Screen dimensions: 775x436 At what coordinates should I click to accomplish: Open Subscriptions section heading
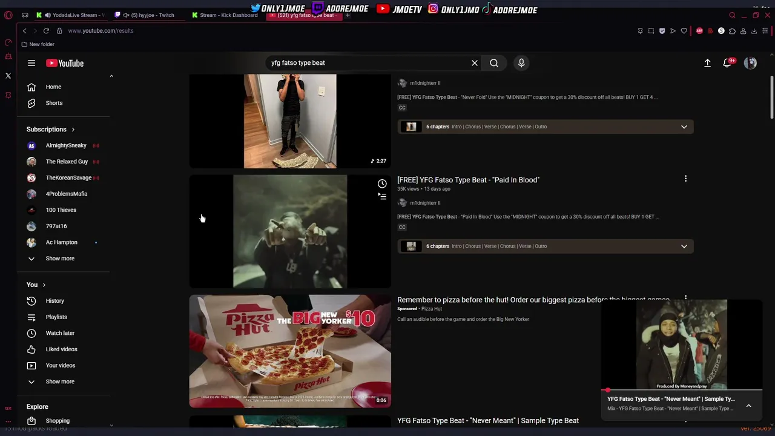(51, 130)
